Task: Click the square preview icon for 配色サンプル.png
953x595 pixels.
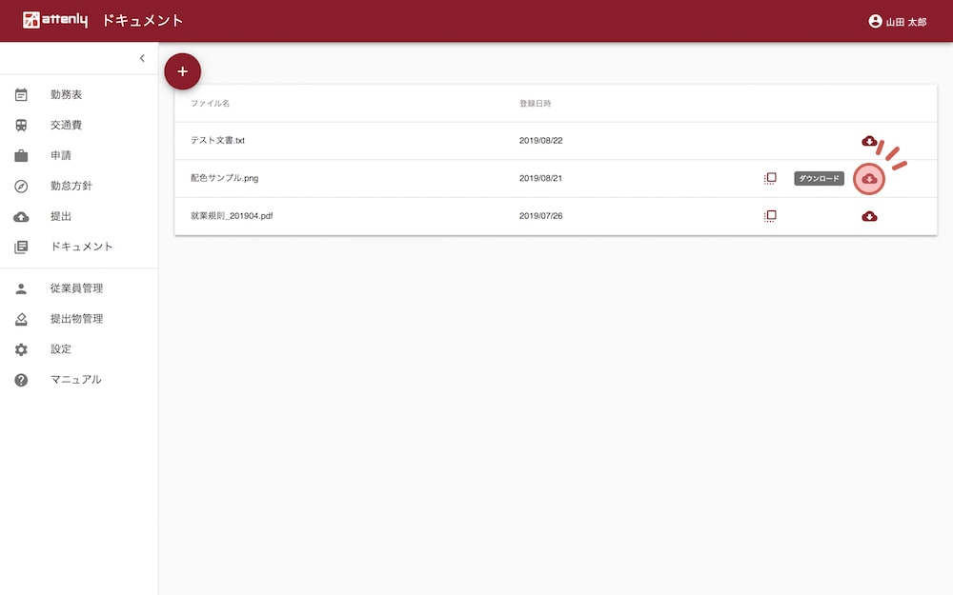Action: [770, 178]
